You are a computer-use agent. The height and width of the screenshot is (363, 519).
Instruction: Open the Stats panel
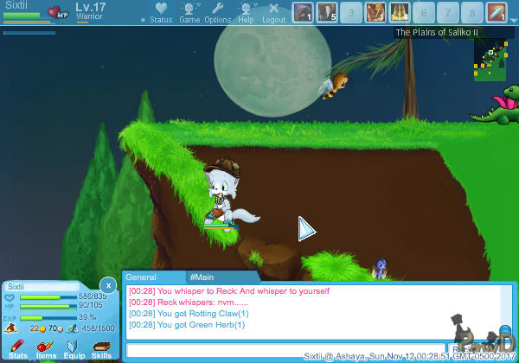click(x=17, y=348)
